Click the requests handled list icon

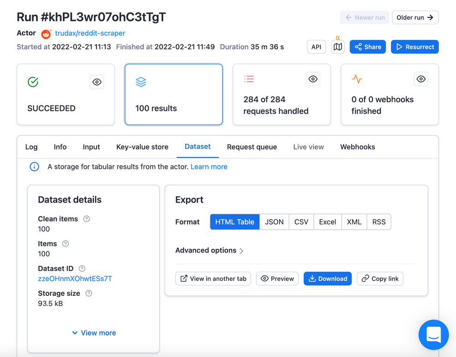point(249,79)
